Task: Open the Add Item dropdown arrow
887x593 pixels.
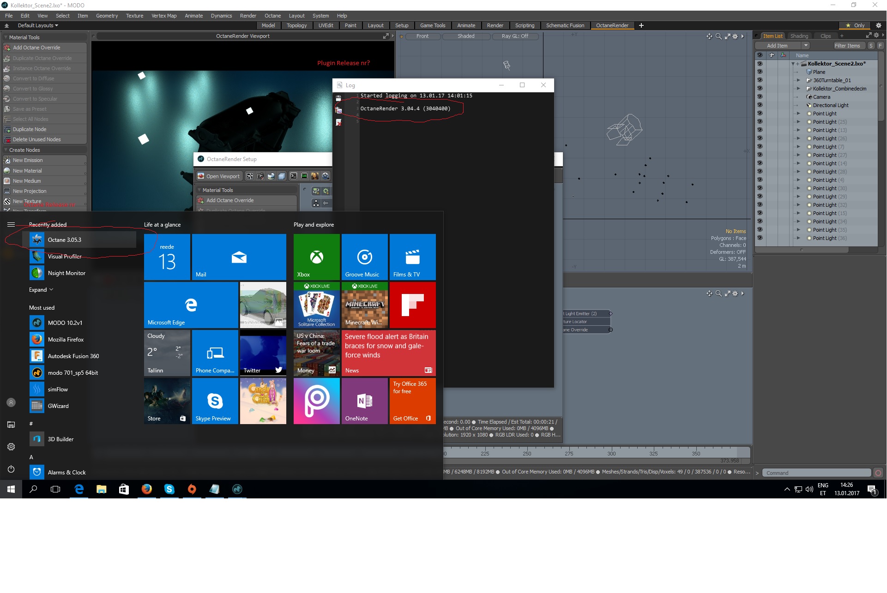Action: pos(806,46)
